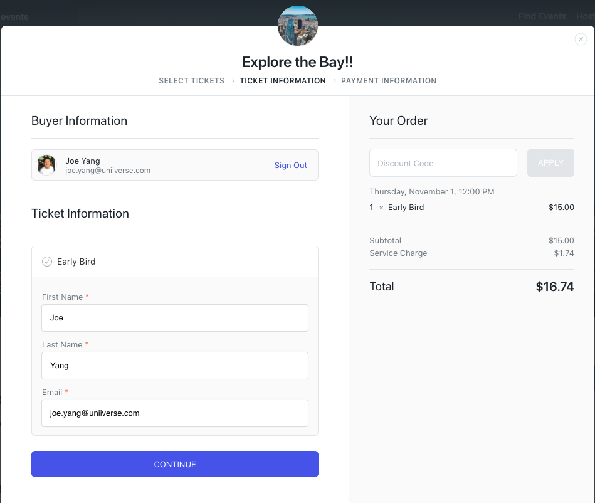Click the Early Bird order line item
Viewport: 595px width, 503px height.
471,207
